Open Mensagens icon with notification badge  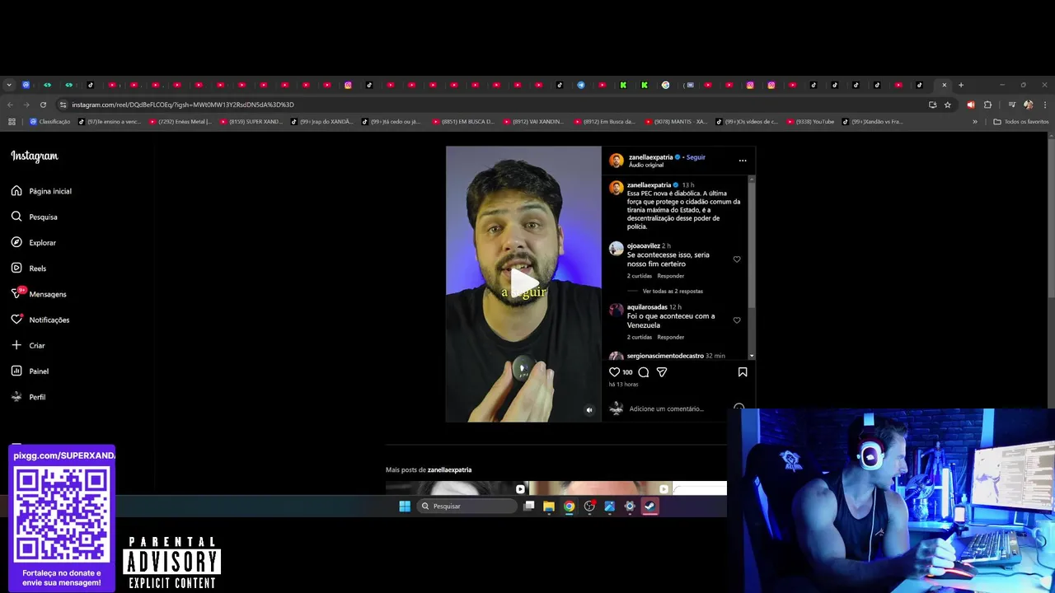17,292
